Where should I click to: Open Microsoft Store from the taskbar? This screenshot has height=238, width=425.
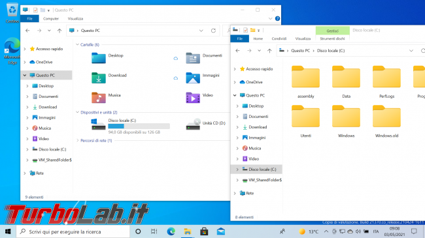click(x=204, y=231)
